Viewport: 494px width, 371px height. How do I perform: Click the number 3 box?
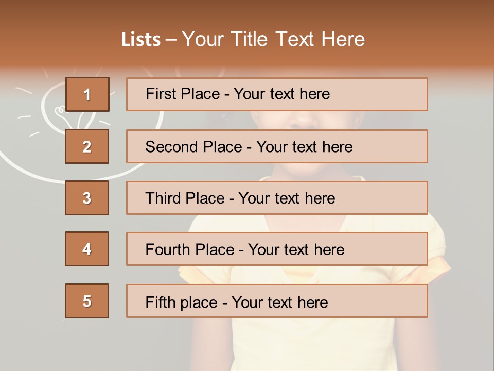tap(87, 198)
